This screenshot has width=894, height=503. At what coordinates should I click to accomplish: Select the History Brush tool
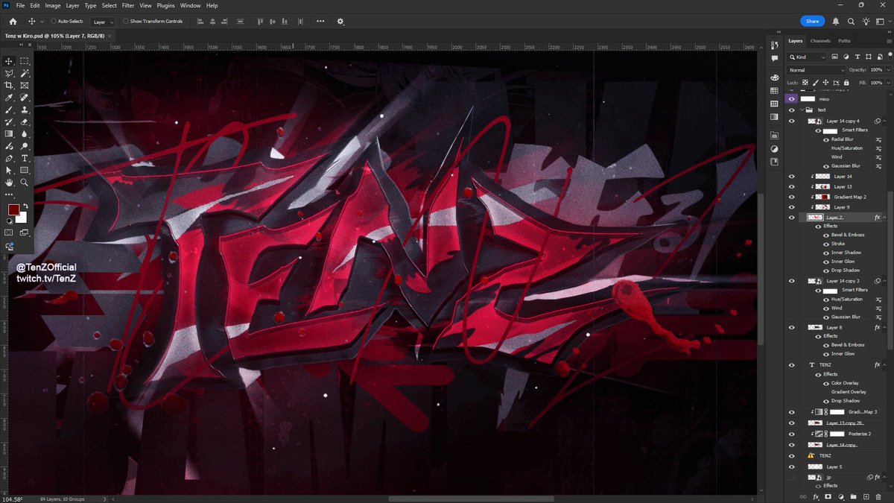point(9,121)
